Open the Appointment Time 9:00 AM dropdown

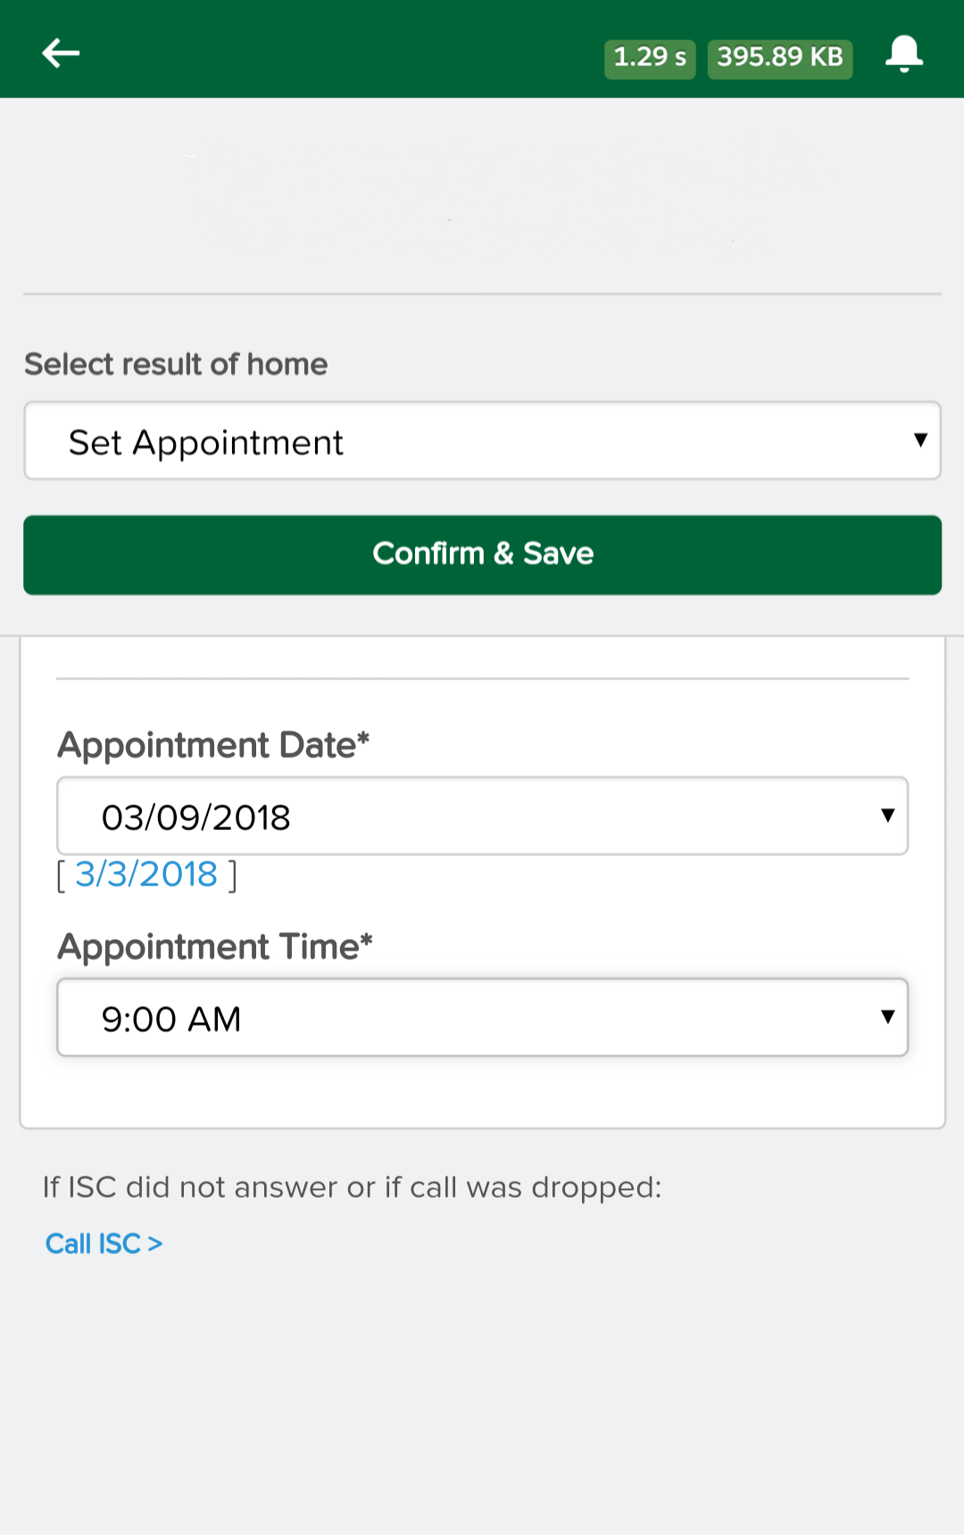[482, 1017]
